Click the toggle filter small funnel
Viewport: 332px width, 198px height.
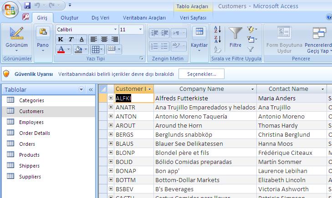click(x=250, y=49)
